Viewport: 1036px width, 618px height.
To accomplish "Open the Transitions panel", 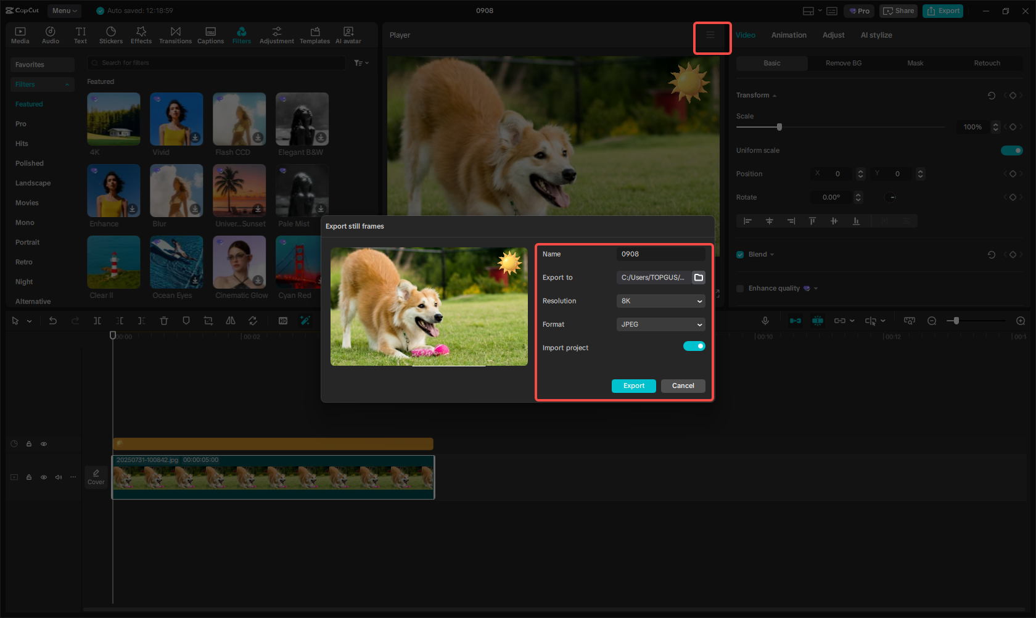I will pos(176,34).
